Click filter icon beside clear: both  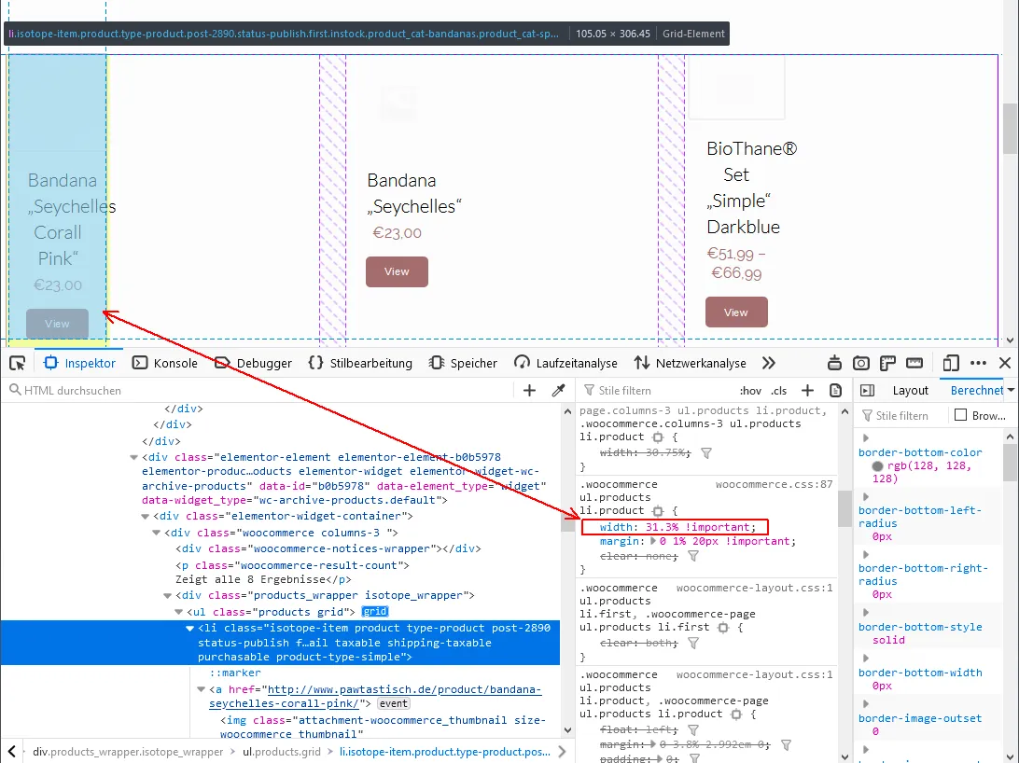693,644
